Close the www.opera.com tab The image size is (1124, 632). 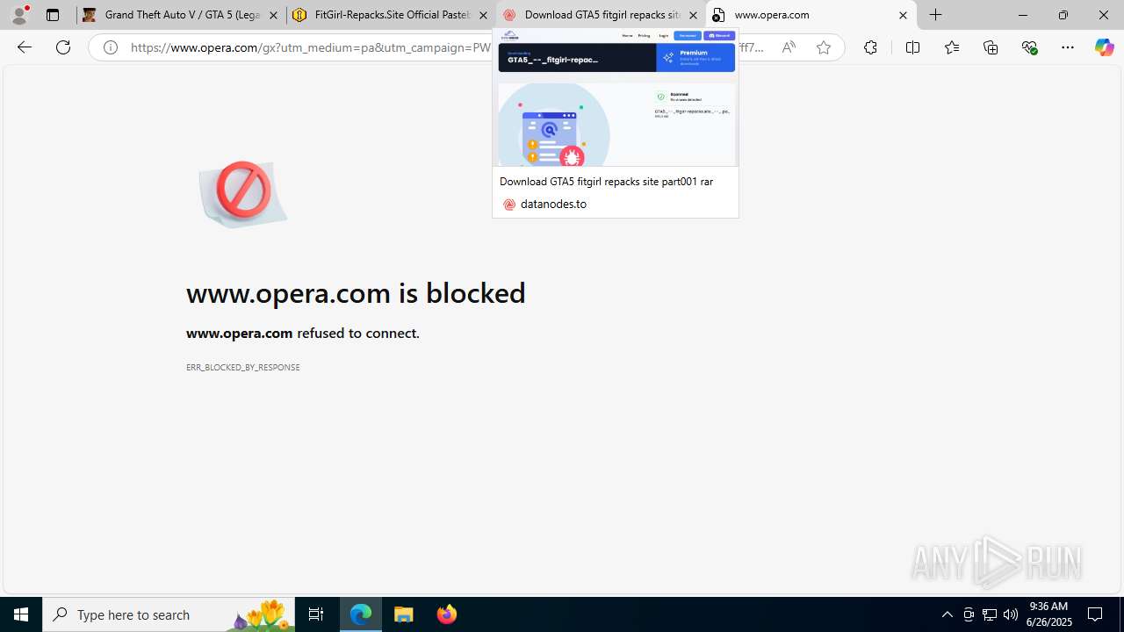[903, 15]
